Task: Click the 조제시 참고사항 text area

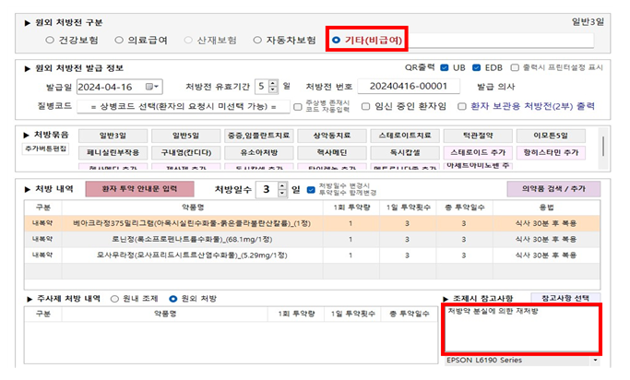Action: click(x=521, y=330)
